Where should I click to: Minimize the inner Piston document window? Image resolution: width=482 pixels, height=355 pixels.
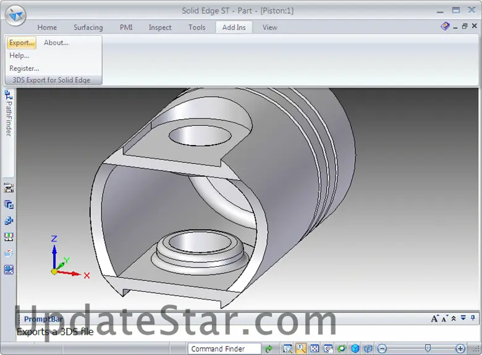click(x=455, y=27)
